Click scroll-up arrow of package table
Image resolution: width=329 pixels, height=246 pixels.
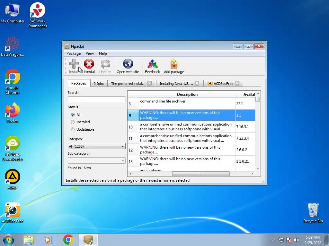(x=258, y=94)
